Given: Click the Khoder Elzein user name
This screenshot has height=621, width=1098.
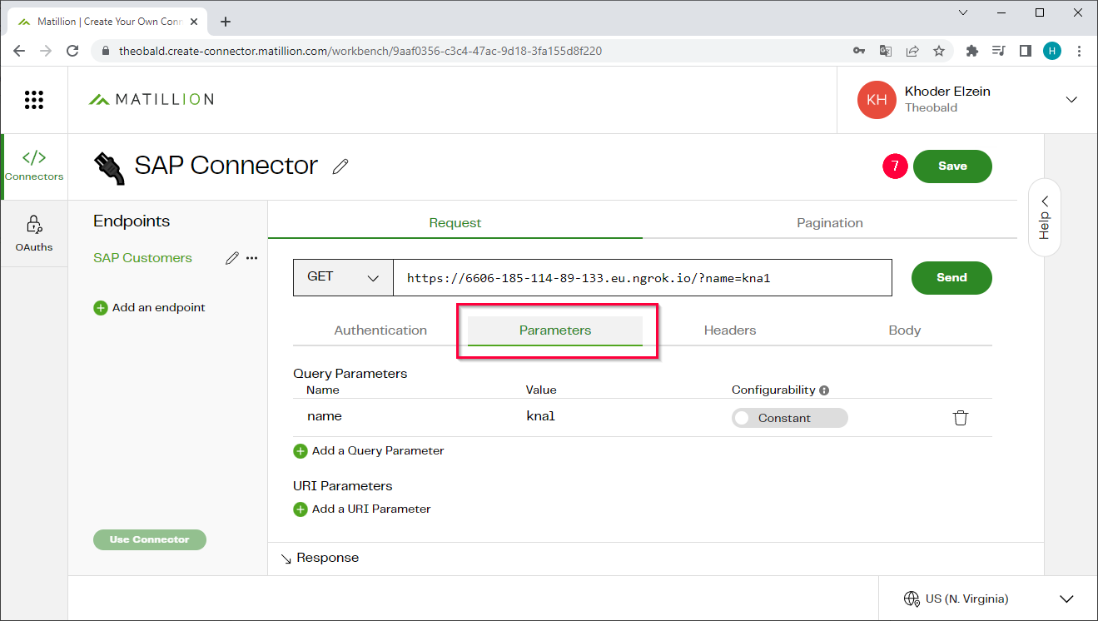Looking at the screenshot, I should click(947, 92).
